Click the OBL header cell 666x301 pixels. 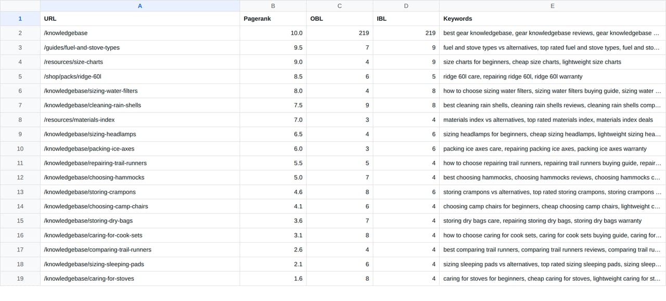[340, 19]
